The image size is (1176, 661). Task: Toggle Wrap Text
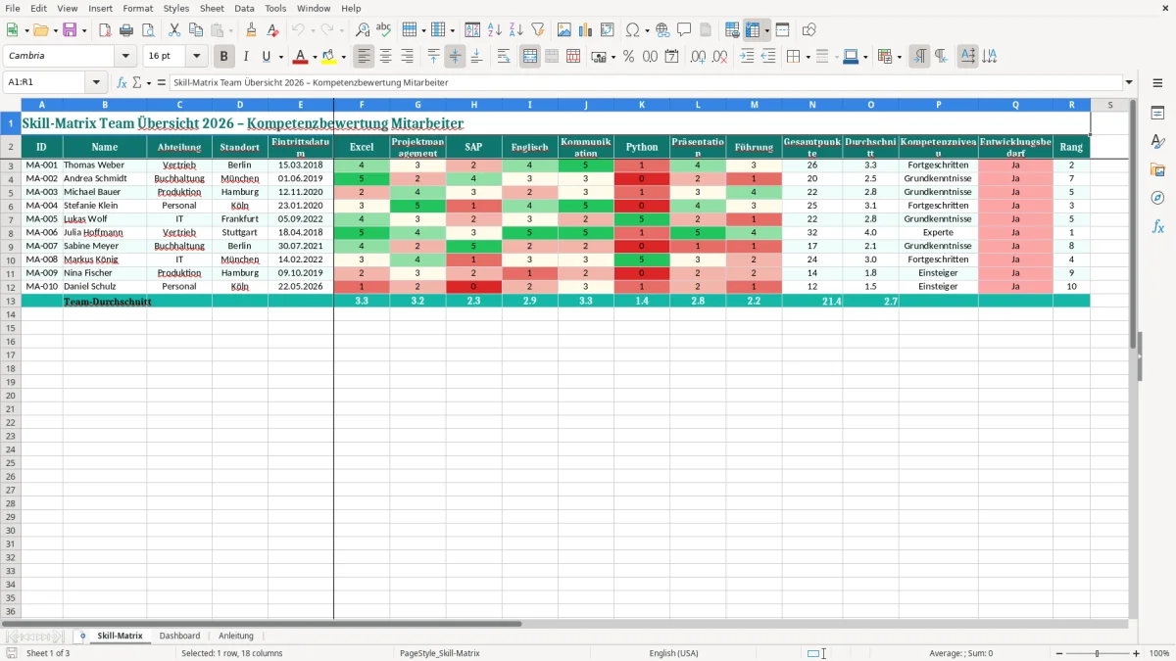pos(503,57)
